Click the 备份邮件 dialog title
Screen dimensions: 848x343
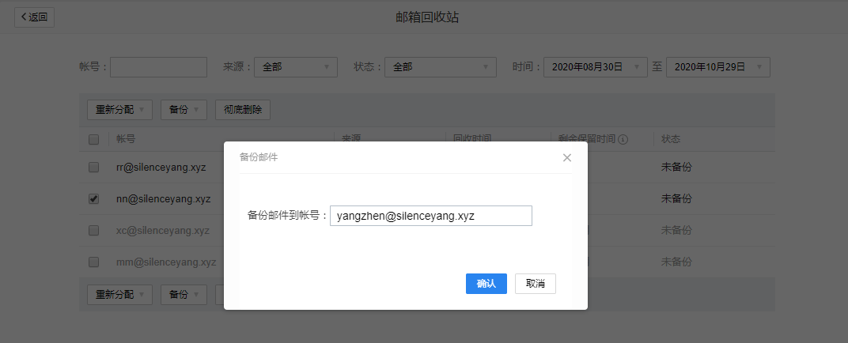coord(259,157)
